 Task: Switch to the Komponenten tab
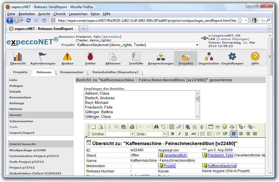pyautogui.click(x=71, y=72)
